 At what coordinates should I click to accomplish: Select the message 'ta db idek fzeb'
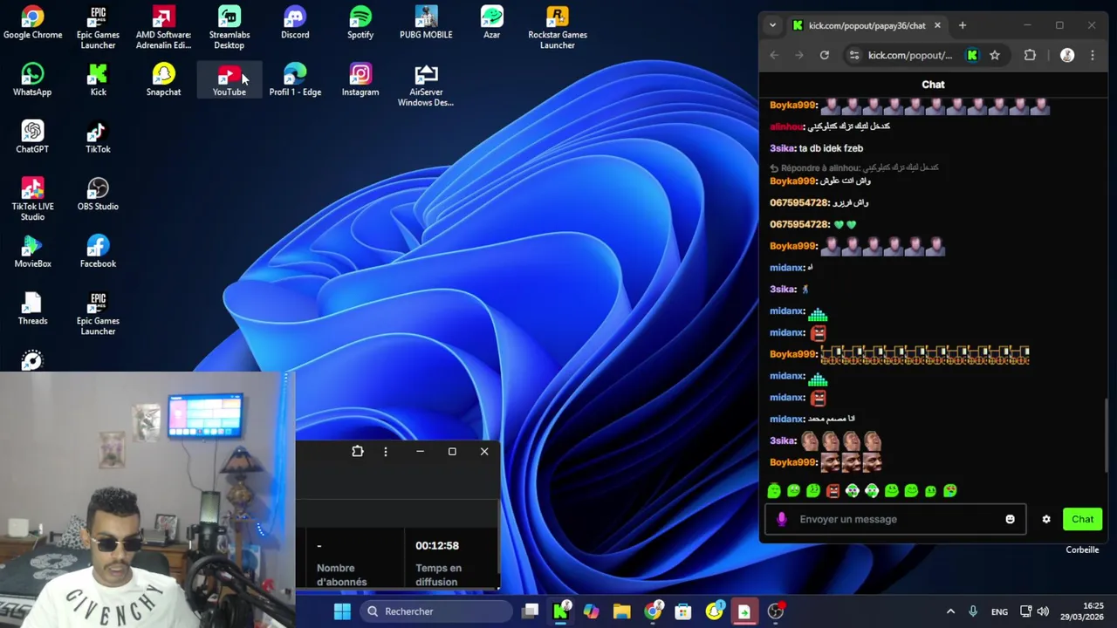[x=831, y=148]
